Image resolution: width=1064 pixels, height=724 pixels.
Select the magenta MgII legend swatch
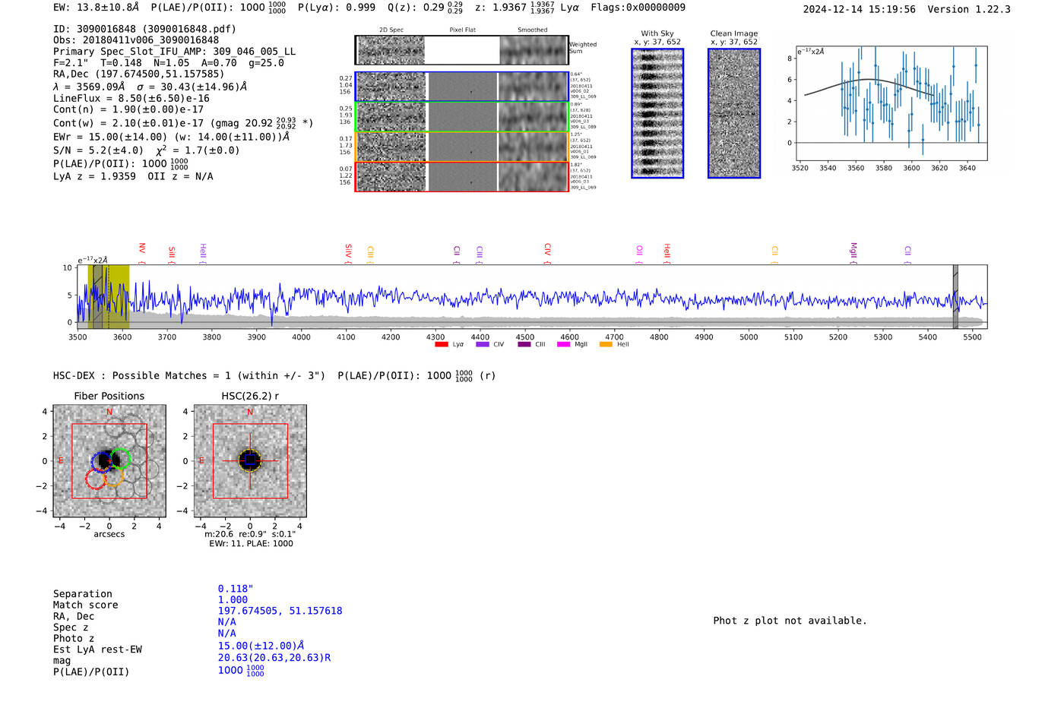pos(563,345)
